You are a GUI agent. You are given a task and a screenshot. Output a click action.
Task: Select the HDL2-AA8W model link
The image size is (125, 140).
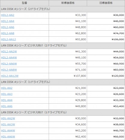click(x=9, y=70)
